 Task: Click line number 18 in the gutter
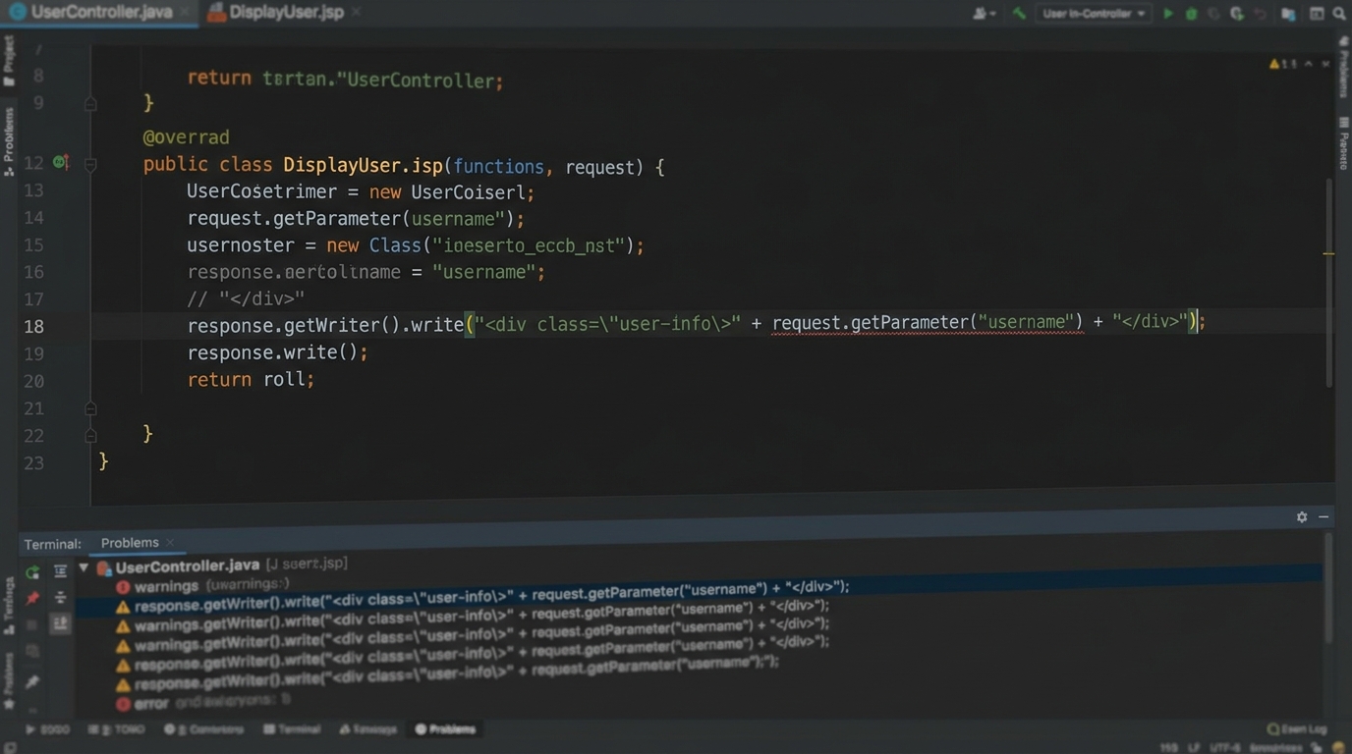pos(33,326)
